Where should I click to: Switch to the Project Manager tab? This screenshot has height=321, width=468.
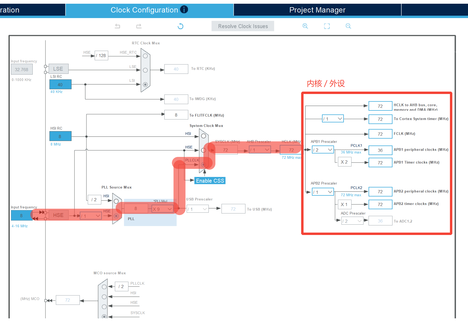pos(317,10)
